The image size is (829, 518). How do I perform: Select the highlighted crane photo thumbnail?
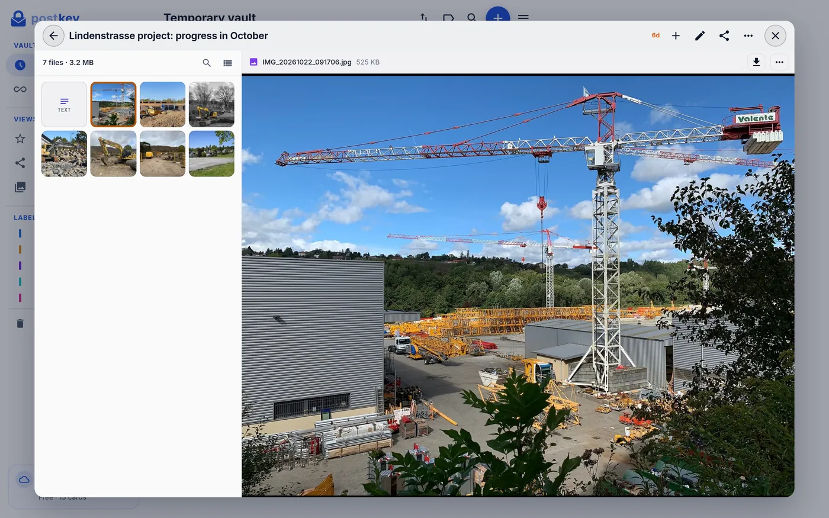[x=113, y=104]
